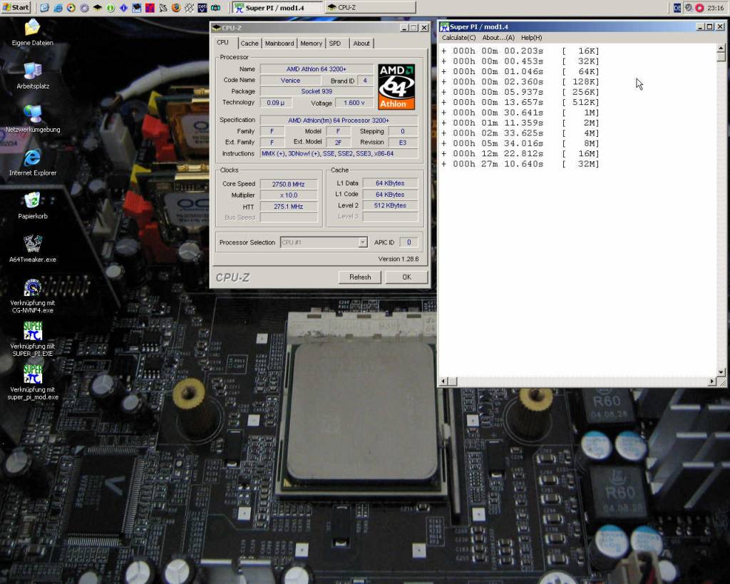The height and width of the screenshot is (584, 730).
Task: Click Super PI horizontal scrollbar left arrow
Action: pyautogui.click(x=443, y=381)
